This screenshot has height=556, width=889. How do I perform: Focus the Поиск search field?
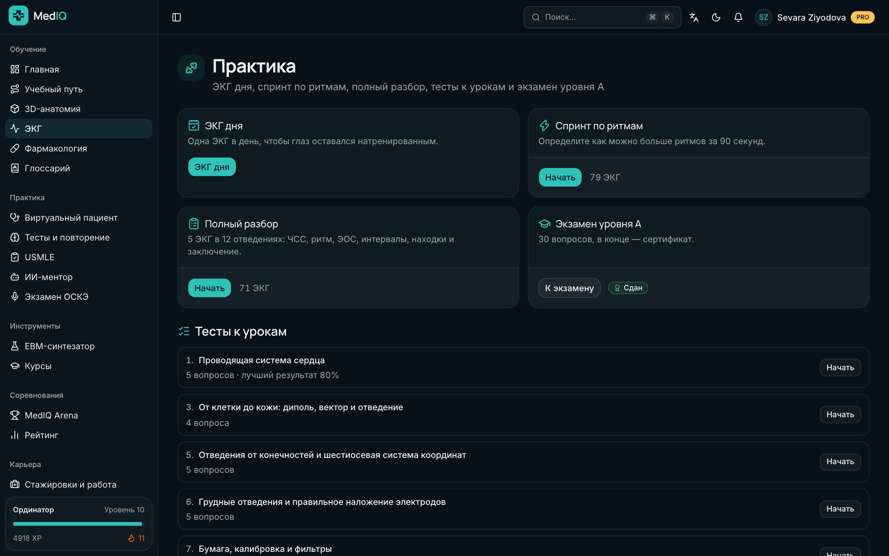[x=602, y=17]
